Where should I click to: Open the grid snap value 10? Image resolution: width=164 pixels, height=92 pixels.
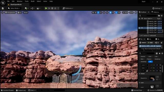113,13
